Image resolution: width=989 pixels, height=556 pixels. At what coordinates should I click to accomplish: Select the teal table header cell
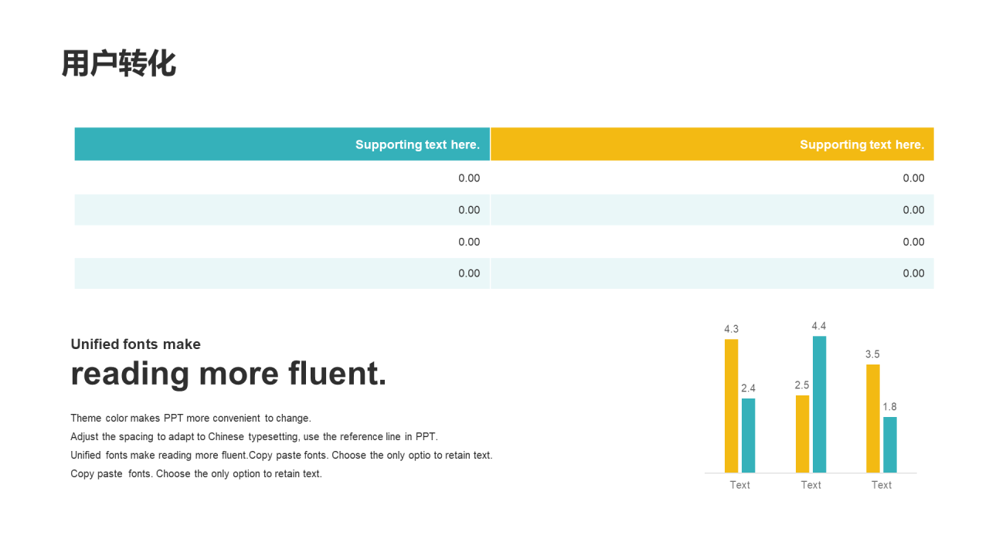click(x=282, y=144)
